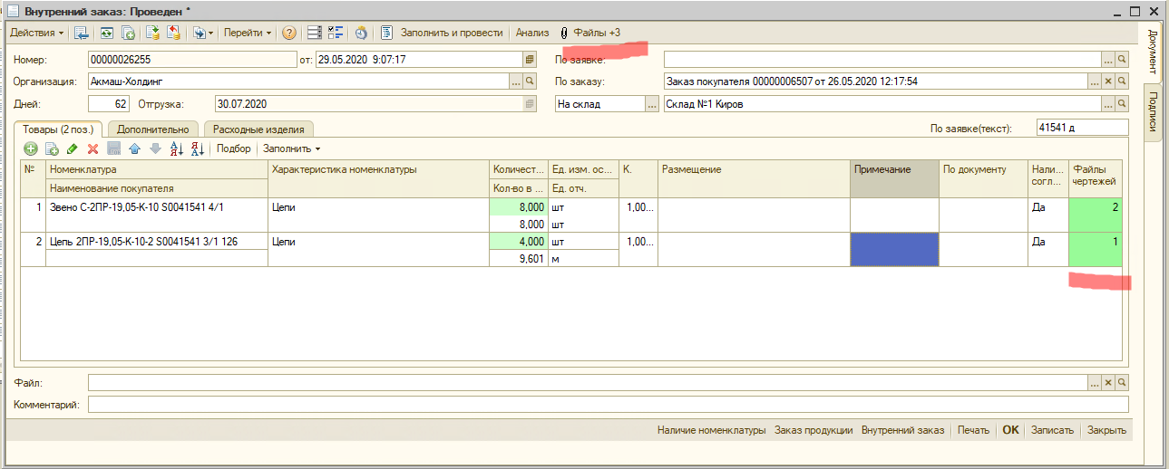The width and height of the screenshot is (1169, 469).
Task: Click the Подбор button
Action: pos(234,148)
